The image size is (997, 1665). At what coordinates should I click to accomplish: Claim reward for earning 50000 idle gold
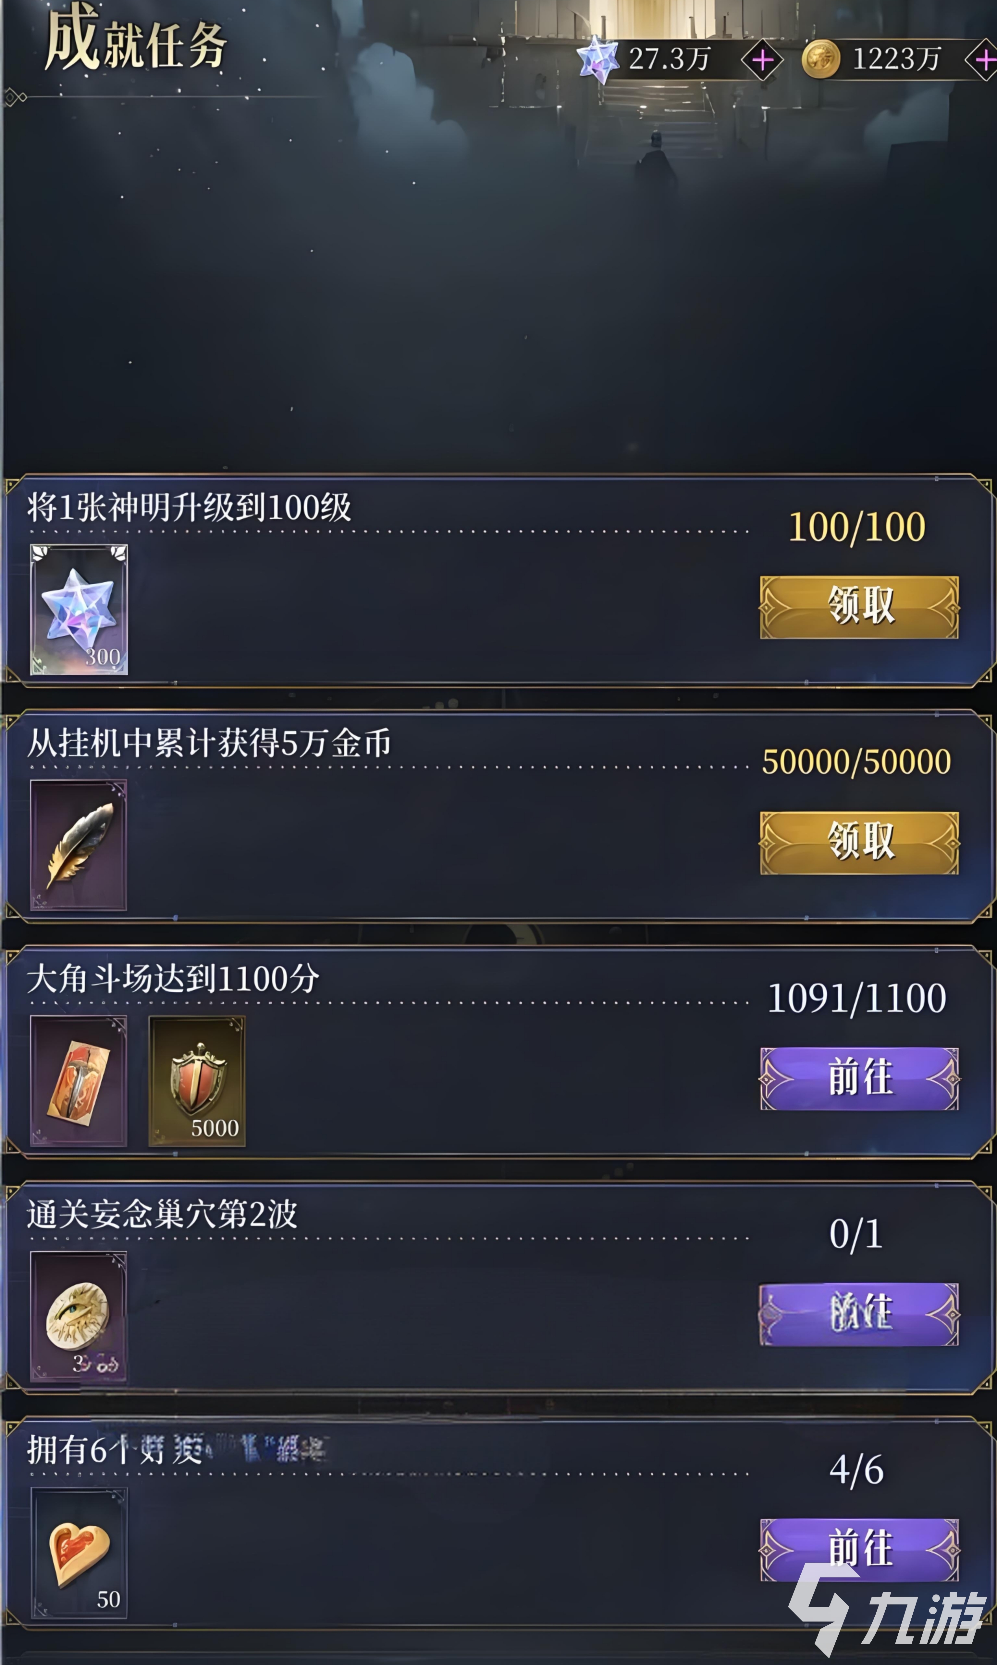pos(859,843)
